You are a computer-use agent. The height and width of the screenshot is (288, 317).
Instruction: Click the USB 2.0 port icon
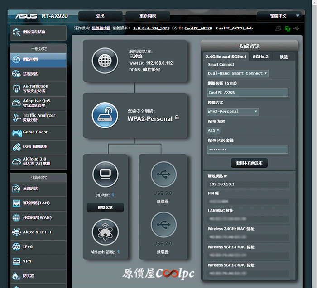163,224
